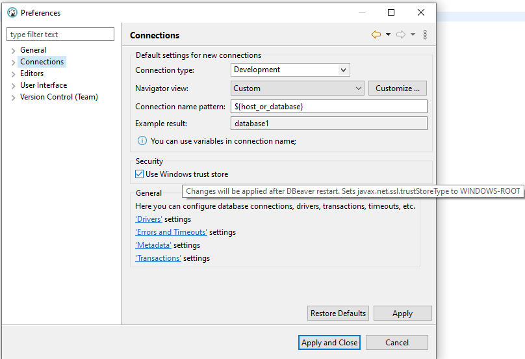The image size is (525, 359).
Task: Click the Cancel button
Action: [397, 342]
